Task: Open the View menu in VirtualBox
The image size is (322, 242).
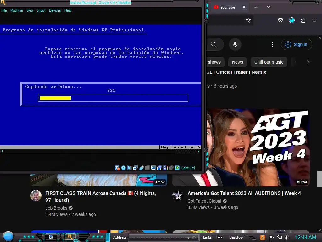Action: point(30,10)
